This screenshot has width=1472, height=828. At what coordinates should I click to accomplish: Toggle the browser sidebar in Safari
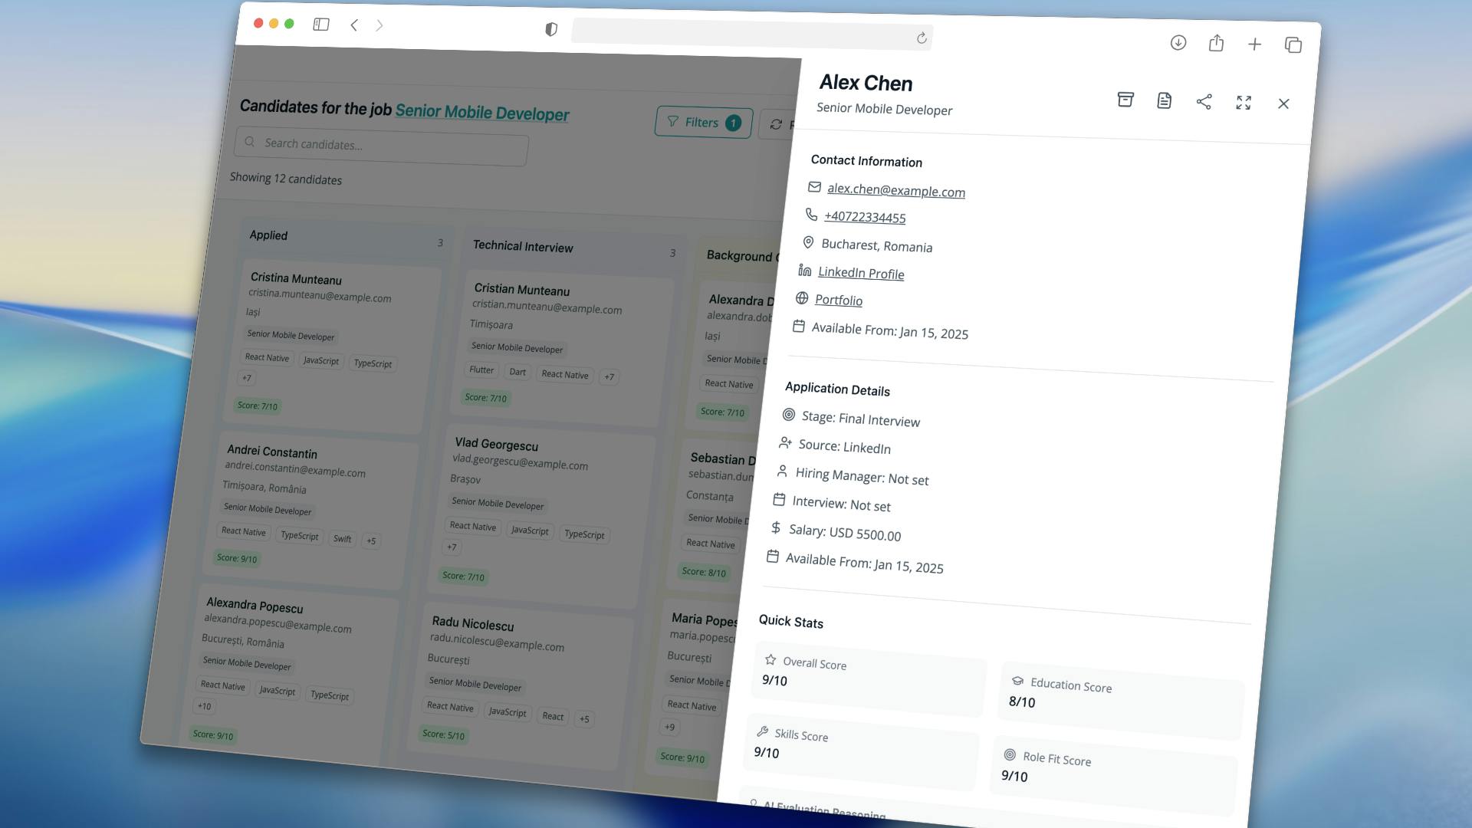(321, 24)
